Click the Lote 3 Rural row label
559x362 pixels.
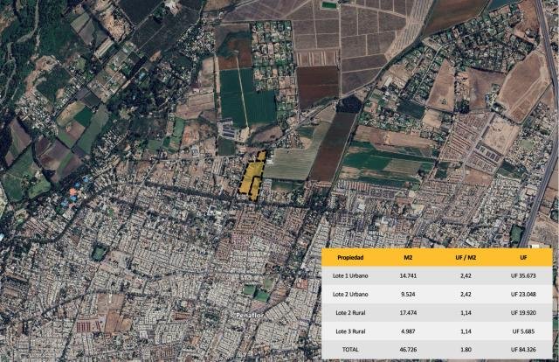tap(349, 331)
